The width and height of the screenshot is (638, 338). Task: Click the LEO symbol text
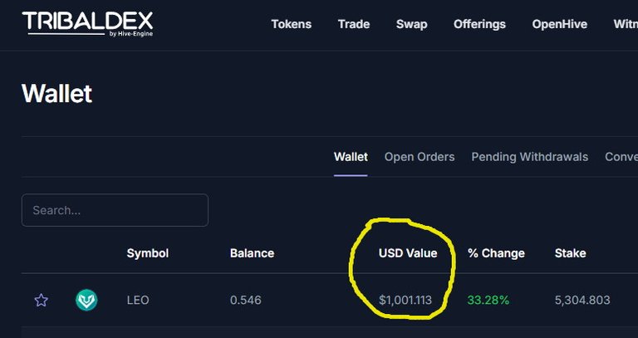tap(138, 301)
